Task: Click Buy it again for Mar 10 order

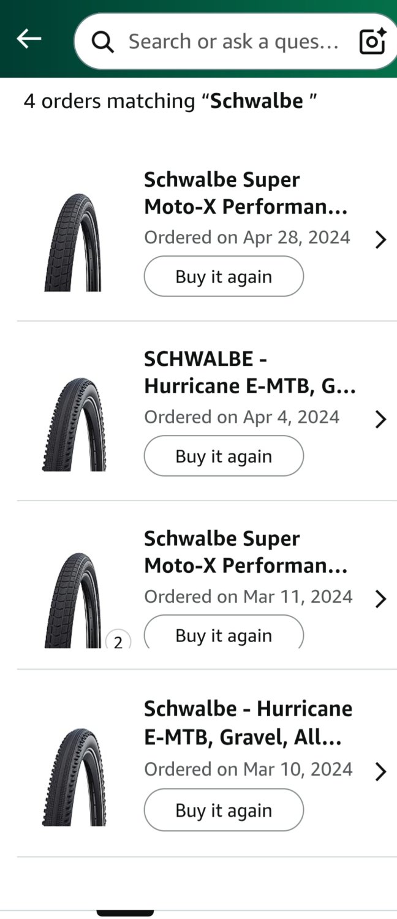Action: tap(224, 810)
